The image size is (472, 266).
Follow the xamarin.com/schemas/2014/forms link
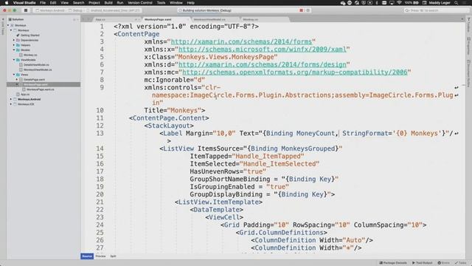241,41
